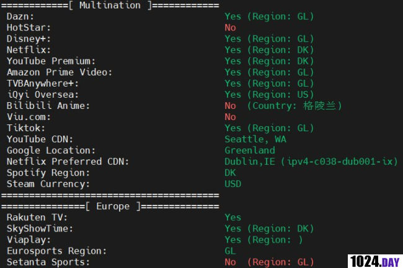Screen dimensions: 403x268
Task: Click the Netflix Region DK result
Action: [269, 50]
